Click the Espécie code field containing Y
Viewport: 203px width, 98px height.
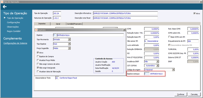coord(55,35)
